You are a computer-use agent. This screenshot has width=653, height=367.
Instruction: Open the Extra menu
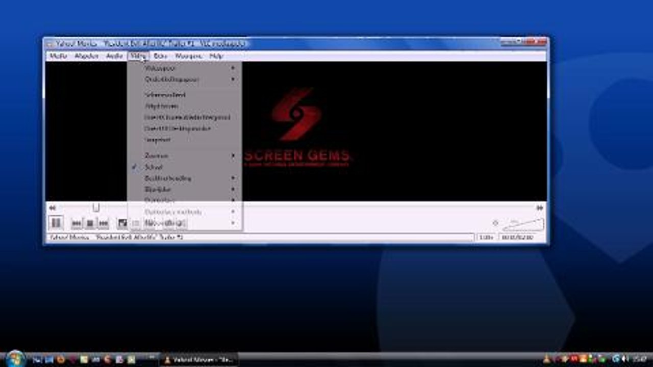tap(160, 56)
